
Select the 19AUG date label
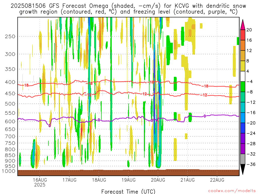tap(128, 180)
